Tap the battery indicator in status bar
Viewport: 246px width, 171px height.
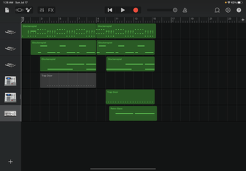pos(240,2)
